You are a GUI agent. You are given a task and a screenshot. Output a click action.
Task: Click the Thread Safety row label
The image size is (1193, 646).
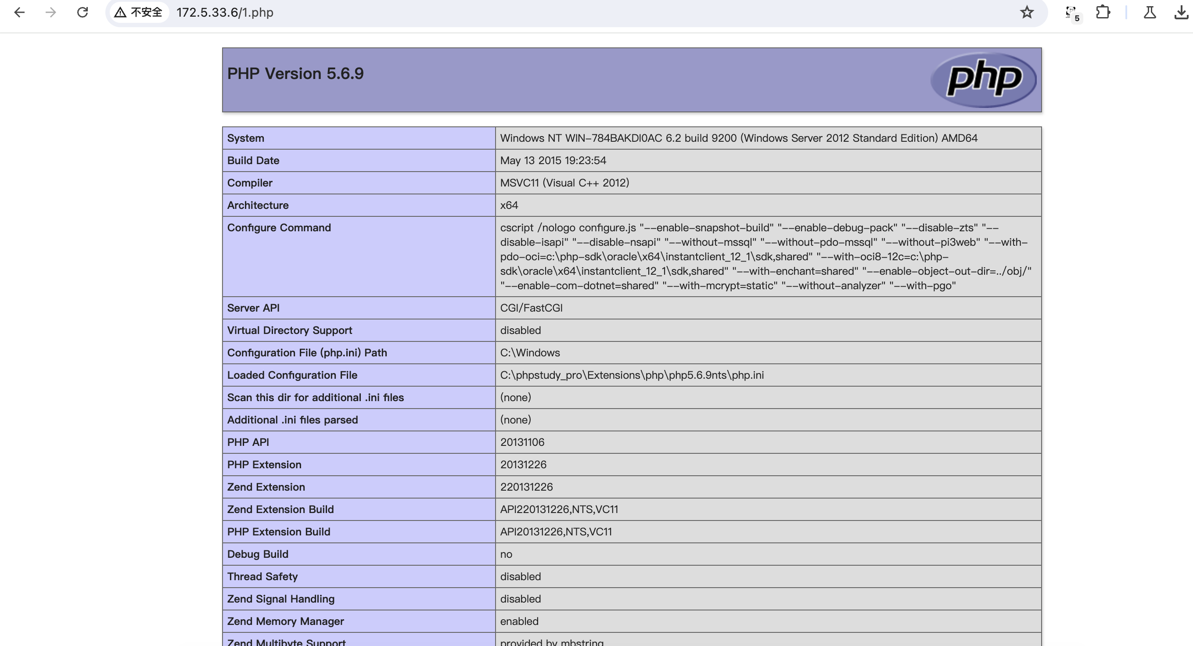coord(262,577)
